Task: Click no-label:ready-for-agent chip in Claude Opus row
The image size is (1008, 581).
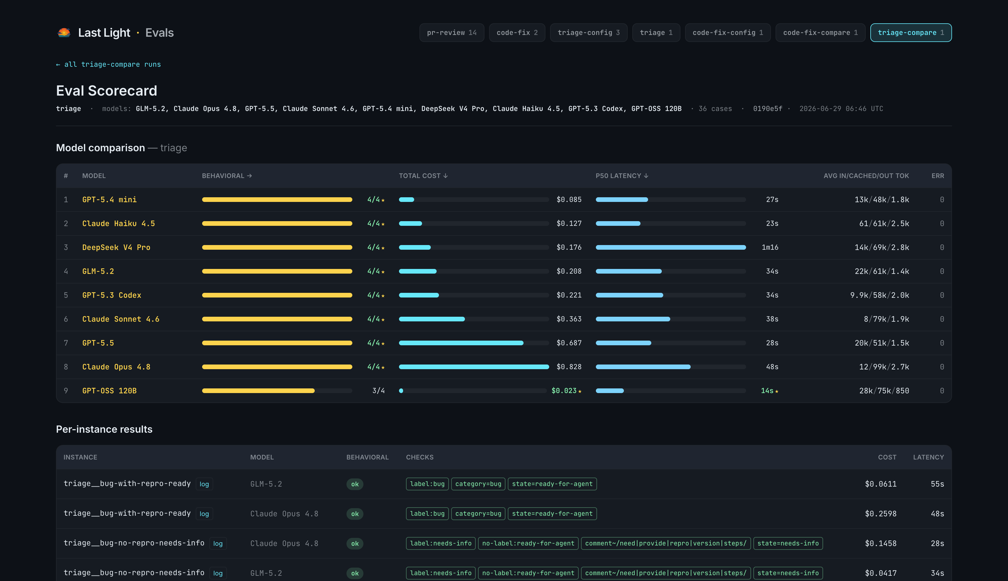Action: (528, 543)
